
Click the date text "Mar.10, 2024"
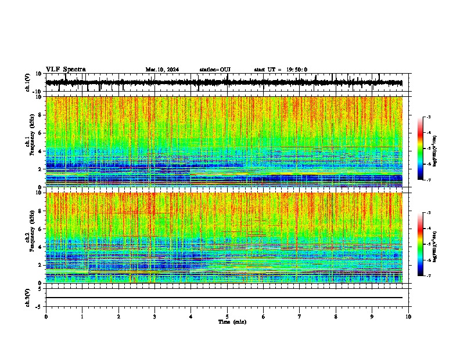162,70
